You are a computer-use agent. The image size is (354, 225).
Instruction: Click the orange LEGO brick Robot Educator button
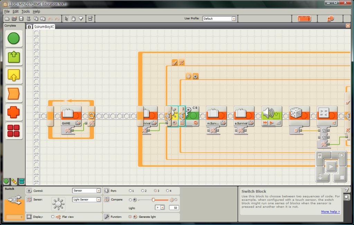click(x=304, y=19)
